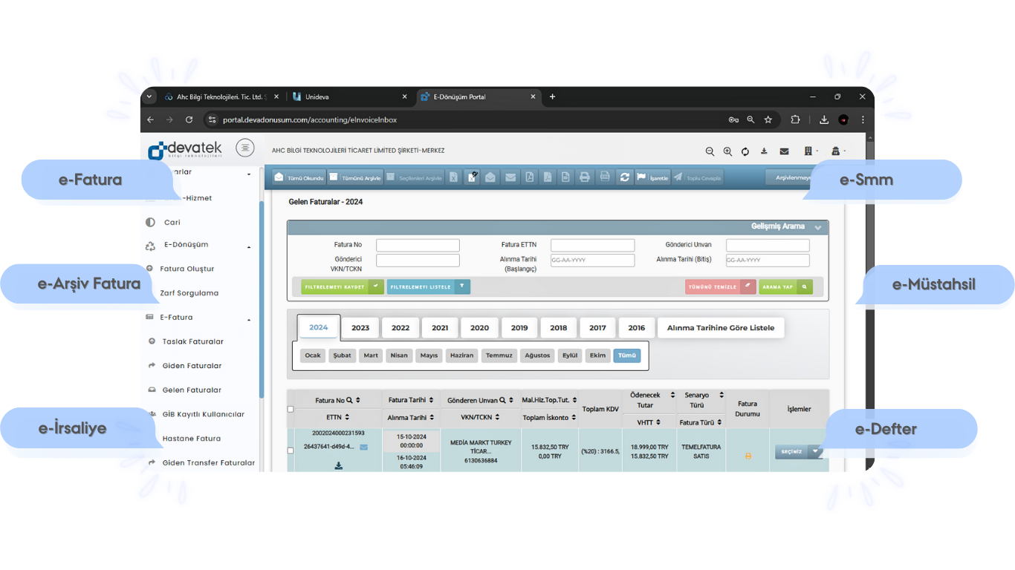Click the envelope mail icon in top header
1015x570 pixels.
784,151
